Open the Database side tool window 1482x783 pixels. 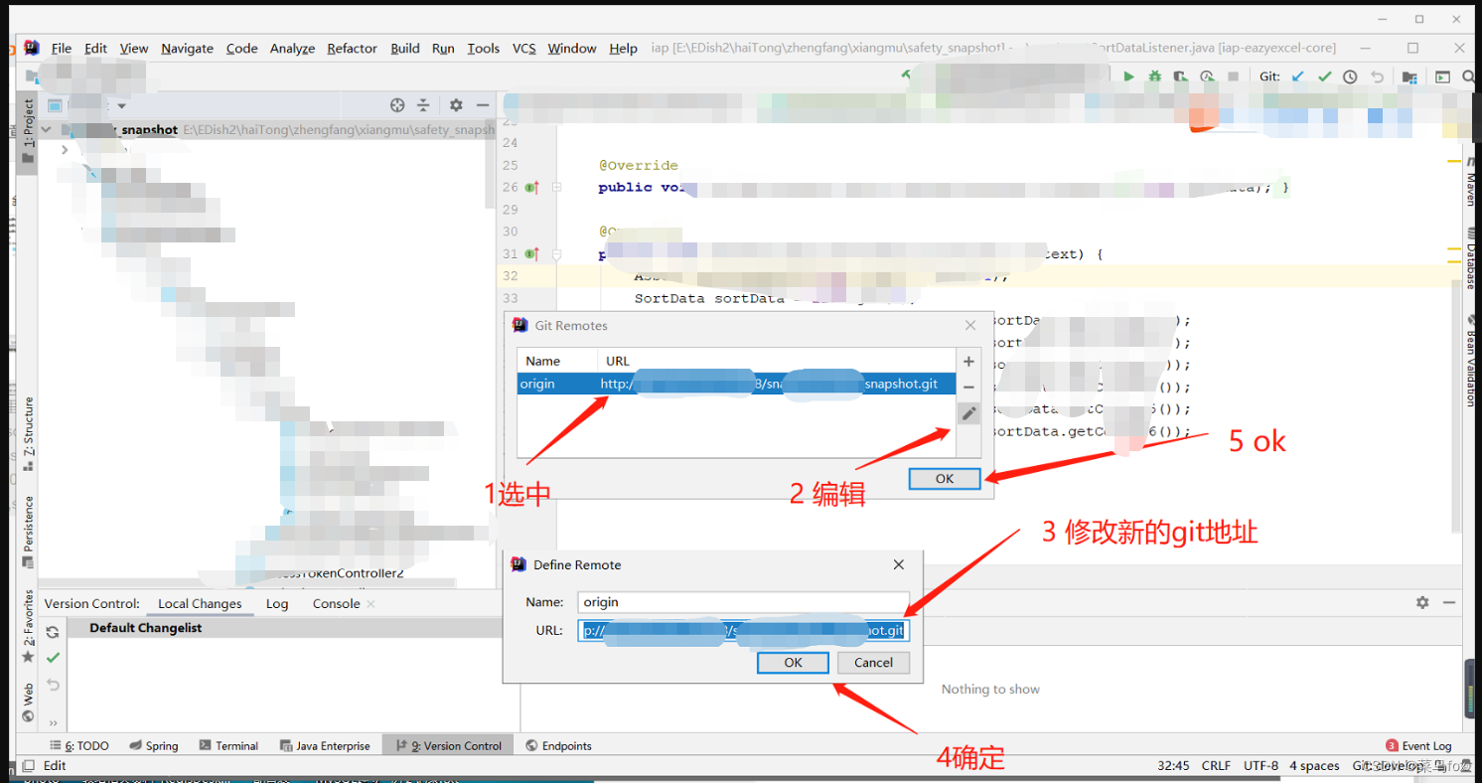[1471, 259]
